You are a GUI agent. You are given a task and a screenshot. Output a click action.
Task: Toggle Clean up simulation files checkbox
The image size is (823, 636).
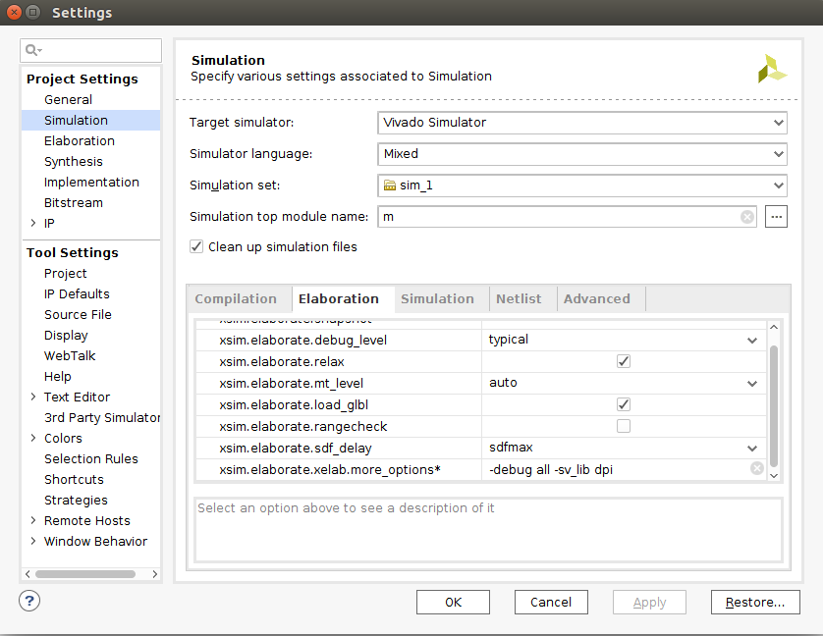pyautogui.click(x=196, y=247)
